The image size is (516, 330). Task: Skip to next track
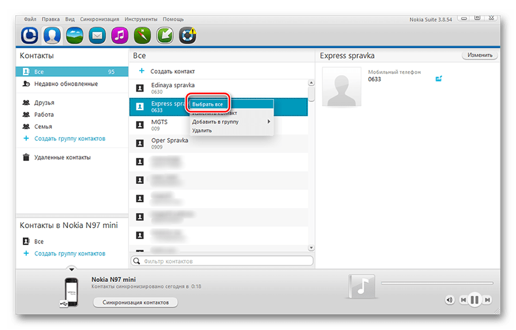[487, 300]
